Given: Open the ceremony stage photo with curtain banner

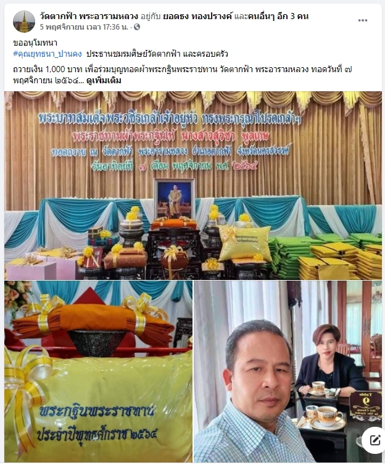Looking at the screenshot, I should (192, 186).
